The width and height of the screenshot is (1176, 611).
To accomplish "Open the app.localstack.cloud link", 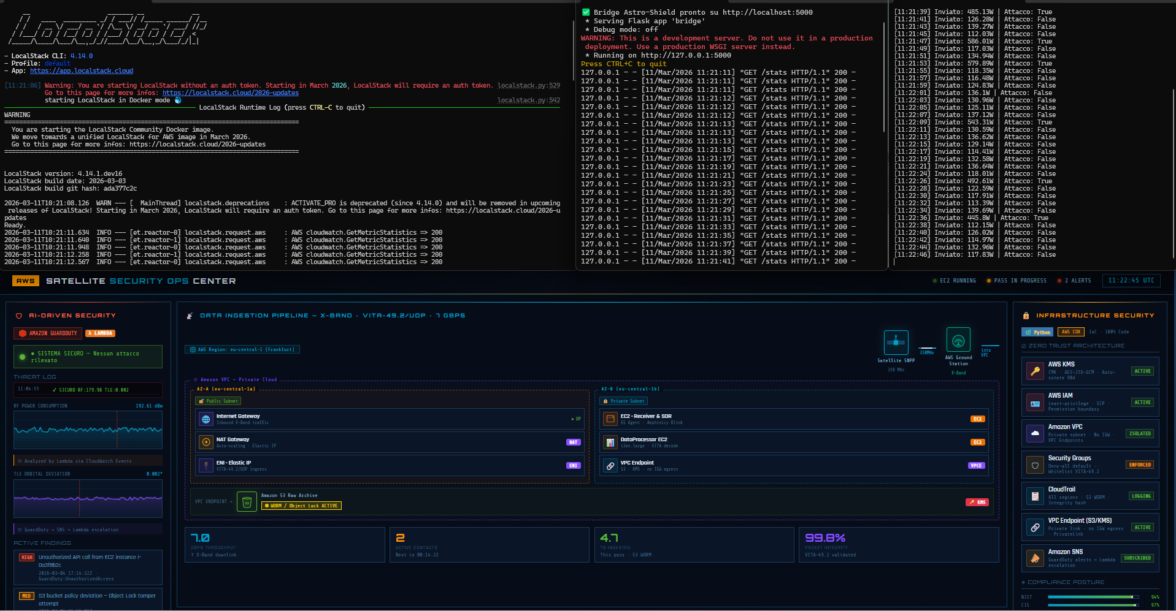I will [x=82, y=70].
